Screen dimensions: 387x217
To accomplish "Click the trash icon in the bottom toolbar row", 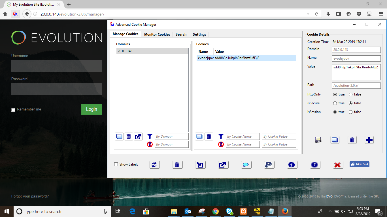I will pos(177,165).
